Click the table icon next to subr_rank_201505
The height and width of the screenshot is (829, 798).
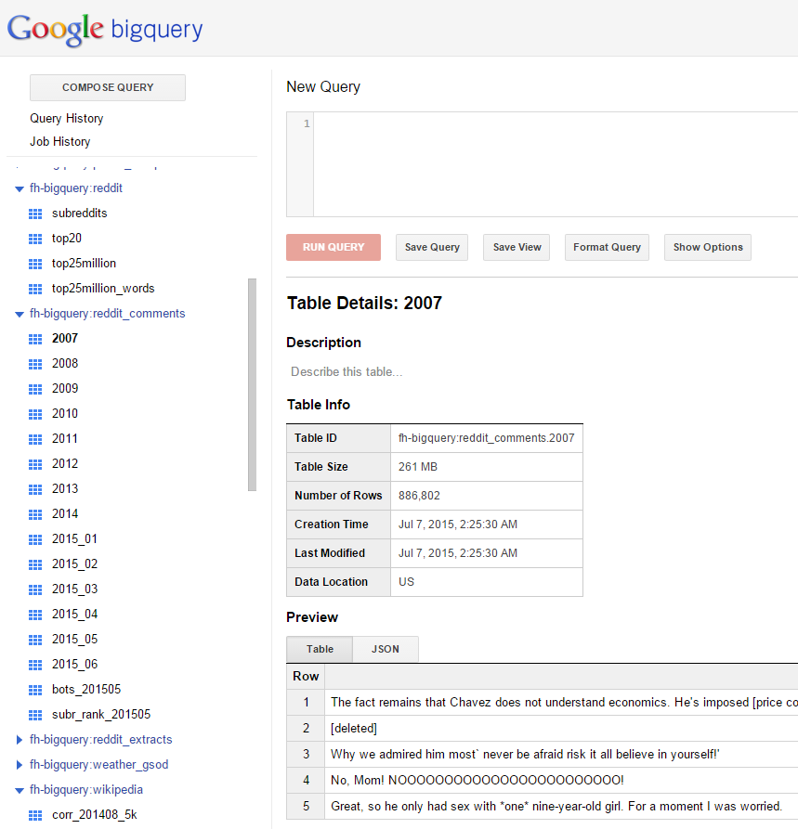(x=36, y=715)
